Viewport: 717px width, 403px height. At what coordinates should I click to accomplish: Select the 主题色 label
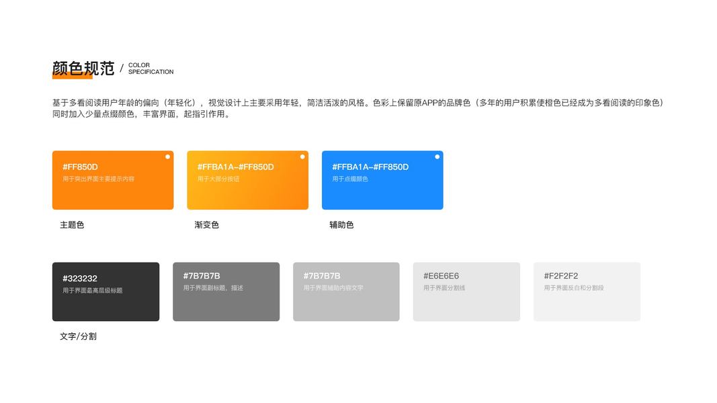pos(72,225)
